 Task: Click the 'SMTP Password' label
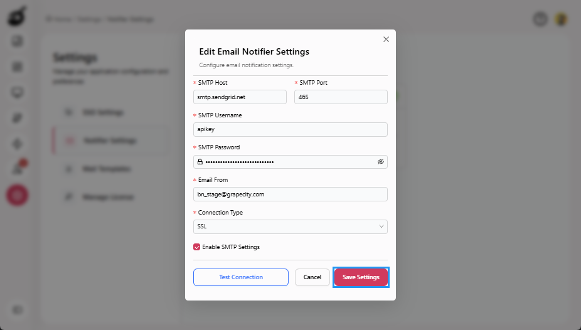(219, 147)
